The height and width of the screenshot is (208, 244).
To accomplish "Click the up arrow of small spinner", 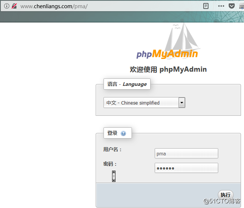I will coord(114,172).
